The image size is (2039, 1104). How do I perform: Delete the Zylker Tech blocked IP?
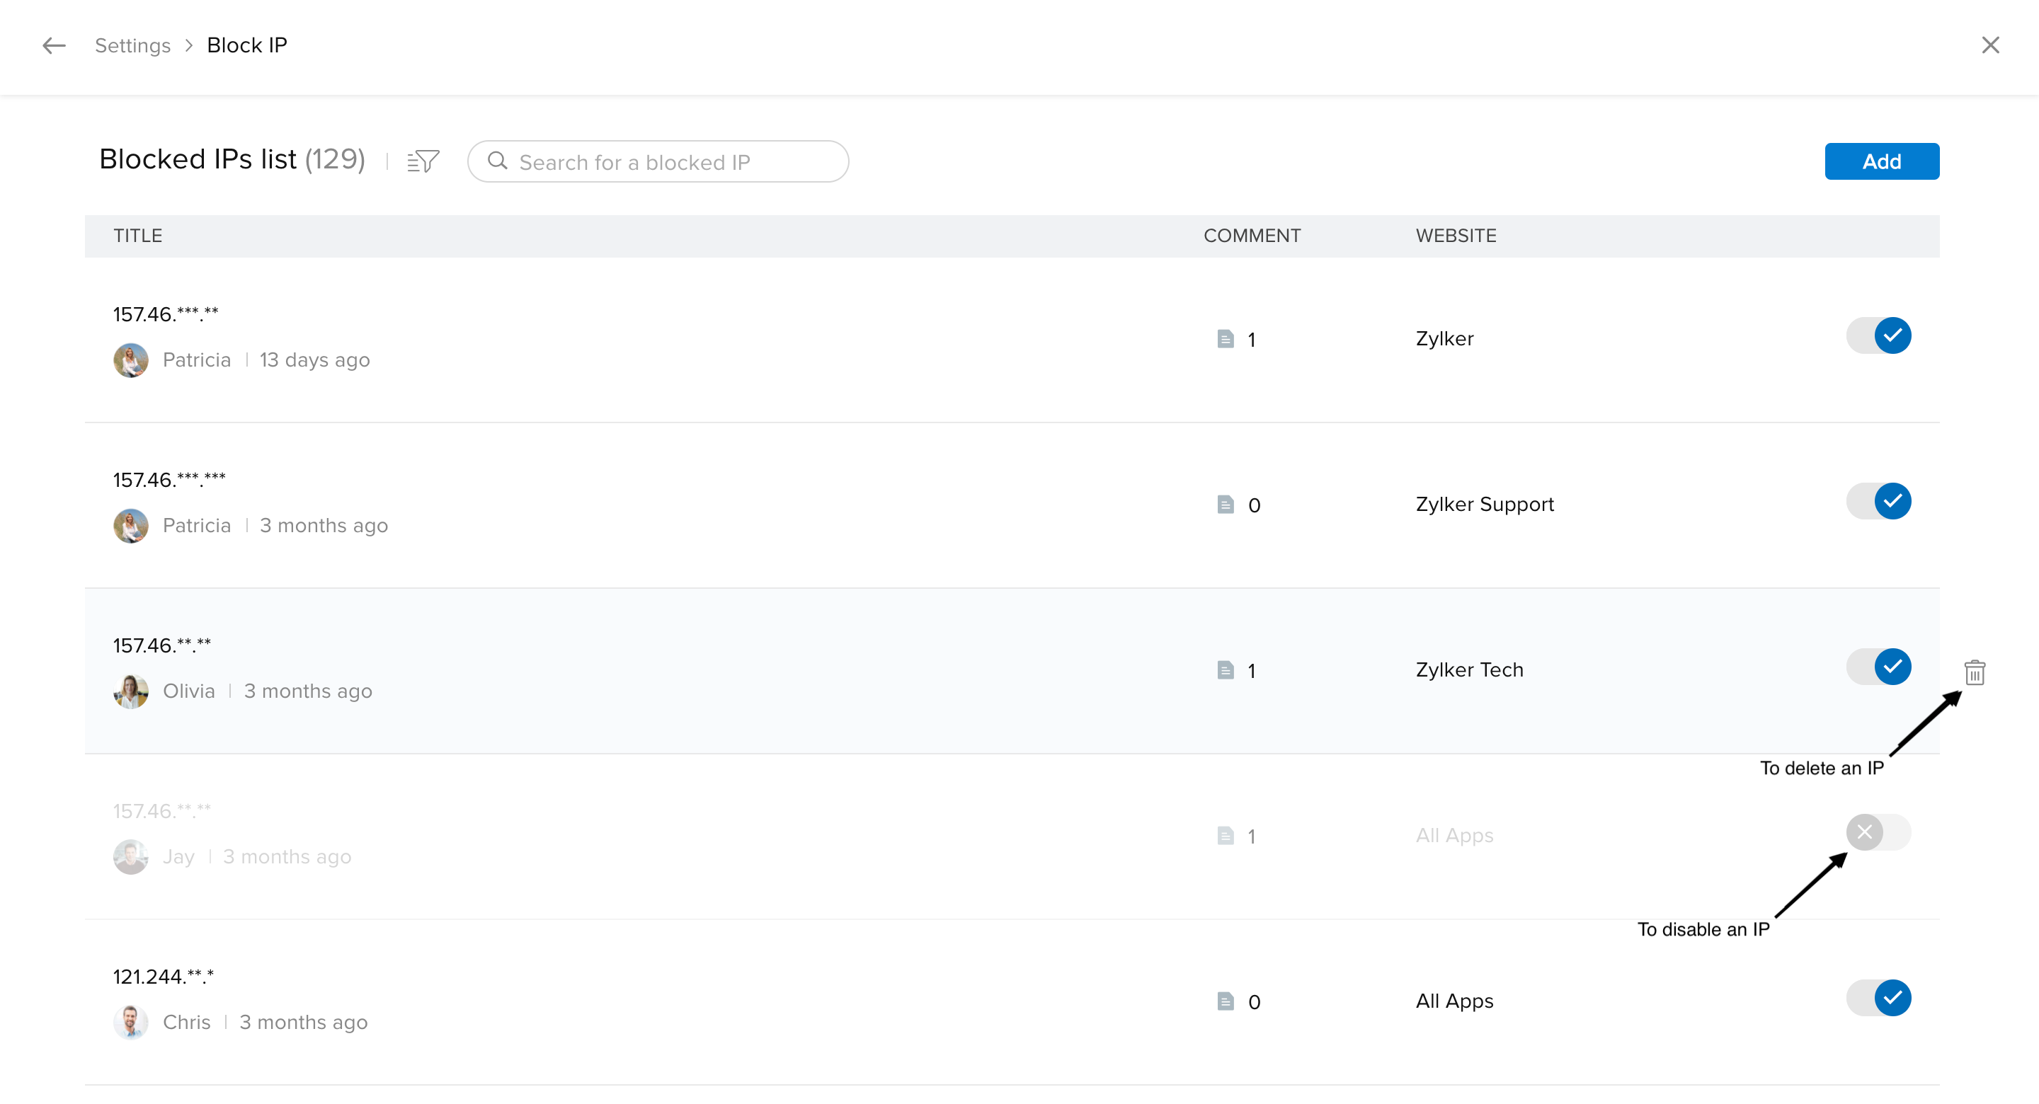pos(1975,672)
